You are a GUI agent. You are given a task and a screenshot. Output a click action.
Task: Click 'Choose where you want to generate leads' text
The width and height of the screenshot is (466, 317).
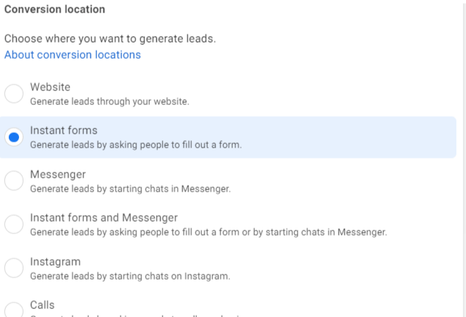(110, 38)
